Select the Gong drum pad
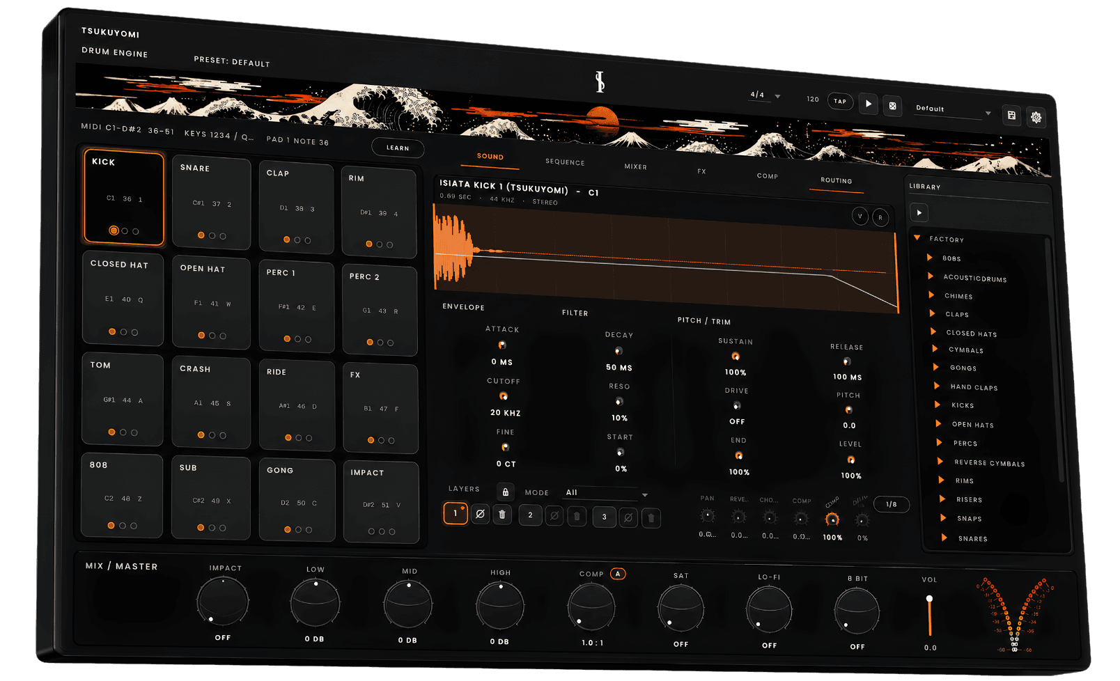 tap(297, 499)
